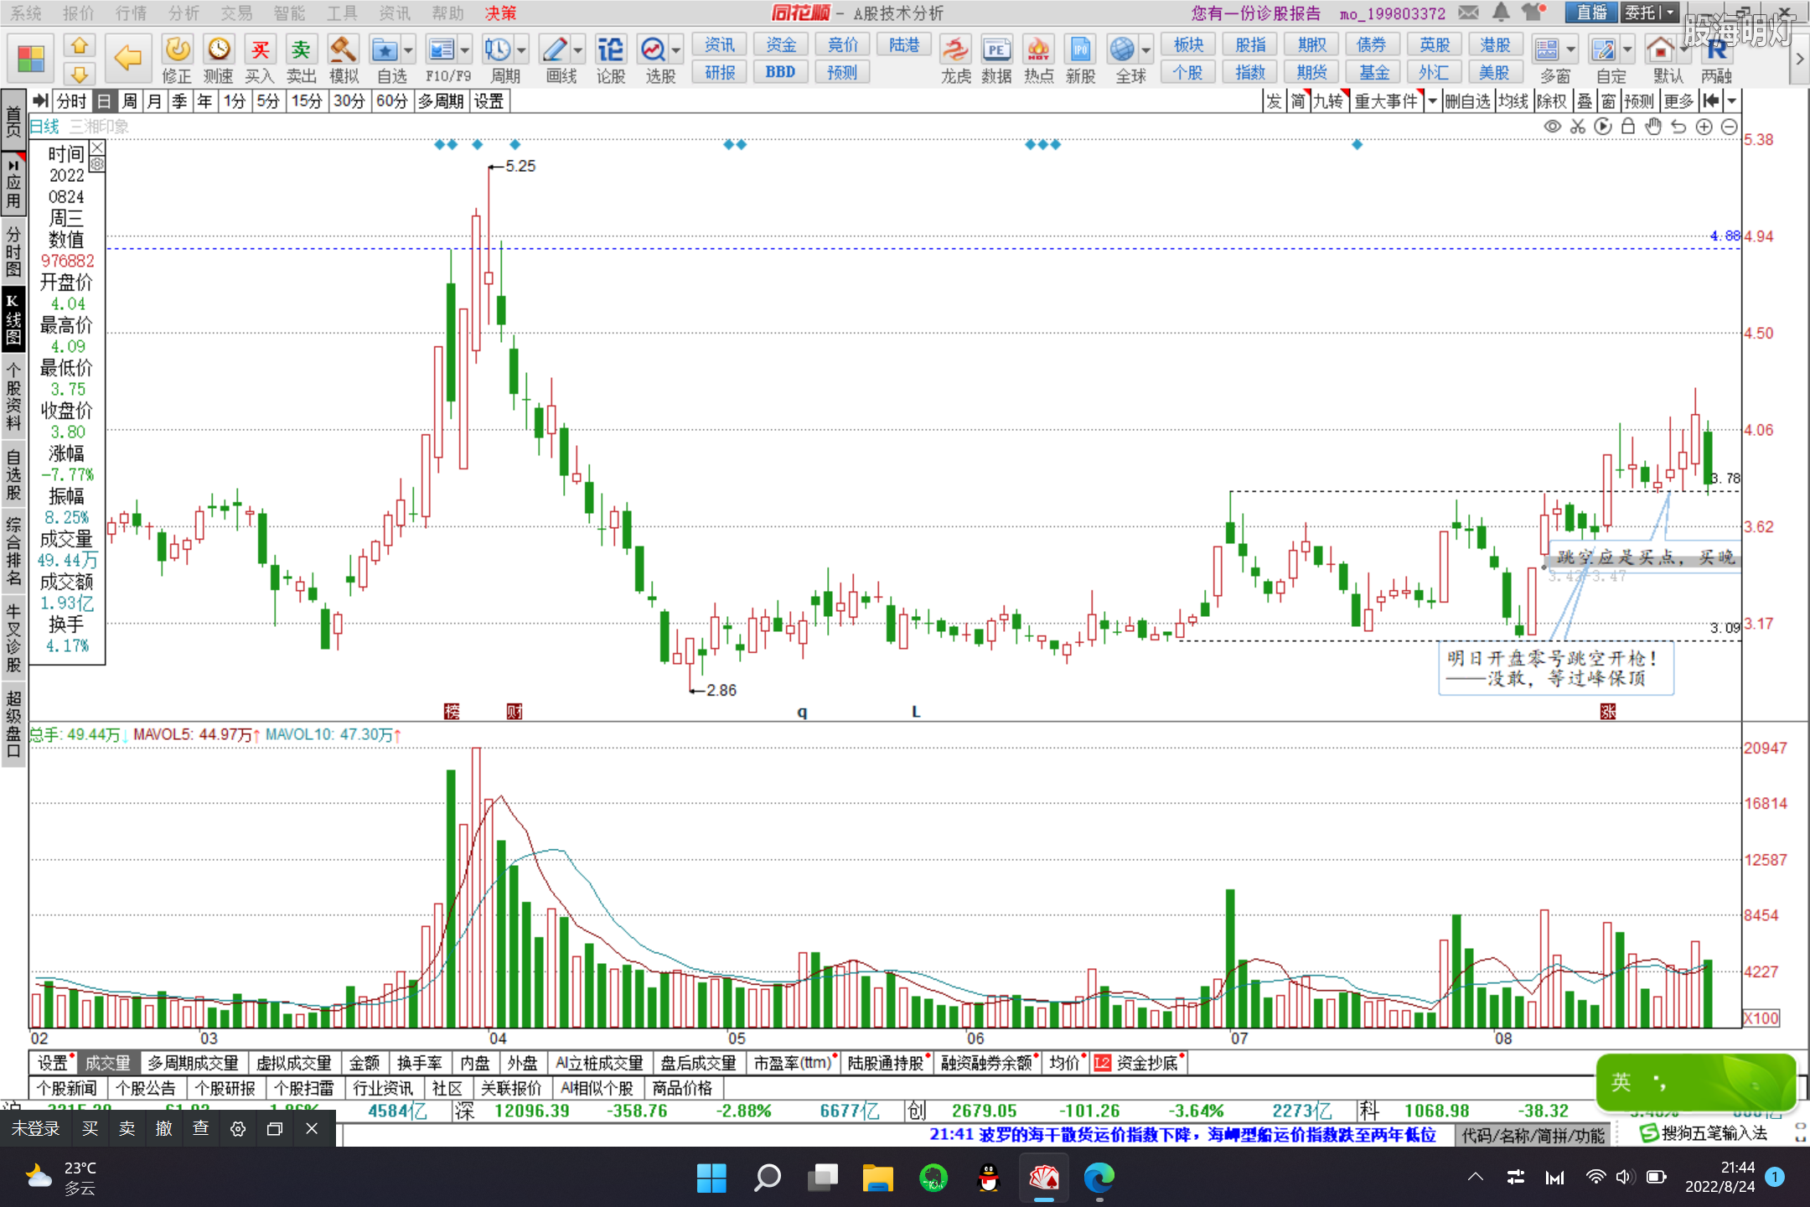Click the 多窗 multi-window layout icon

click(x=1548, y=50)
